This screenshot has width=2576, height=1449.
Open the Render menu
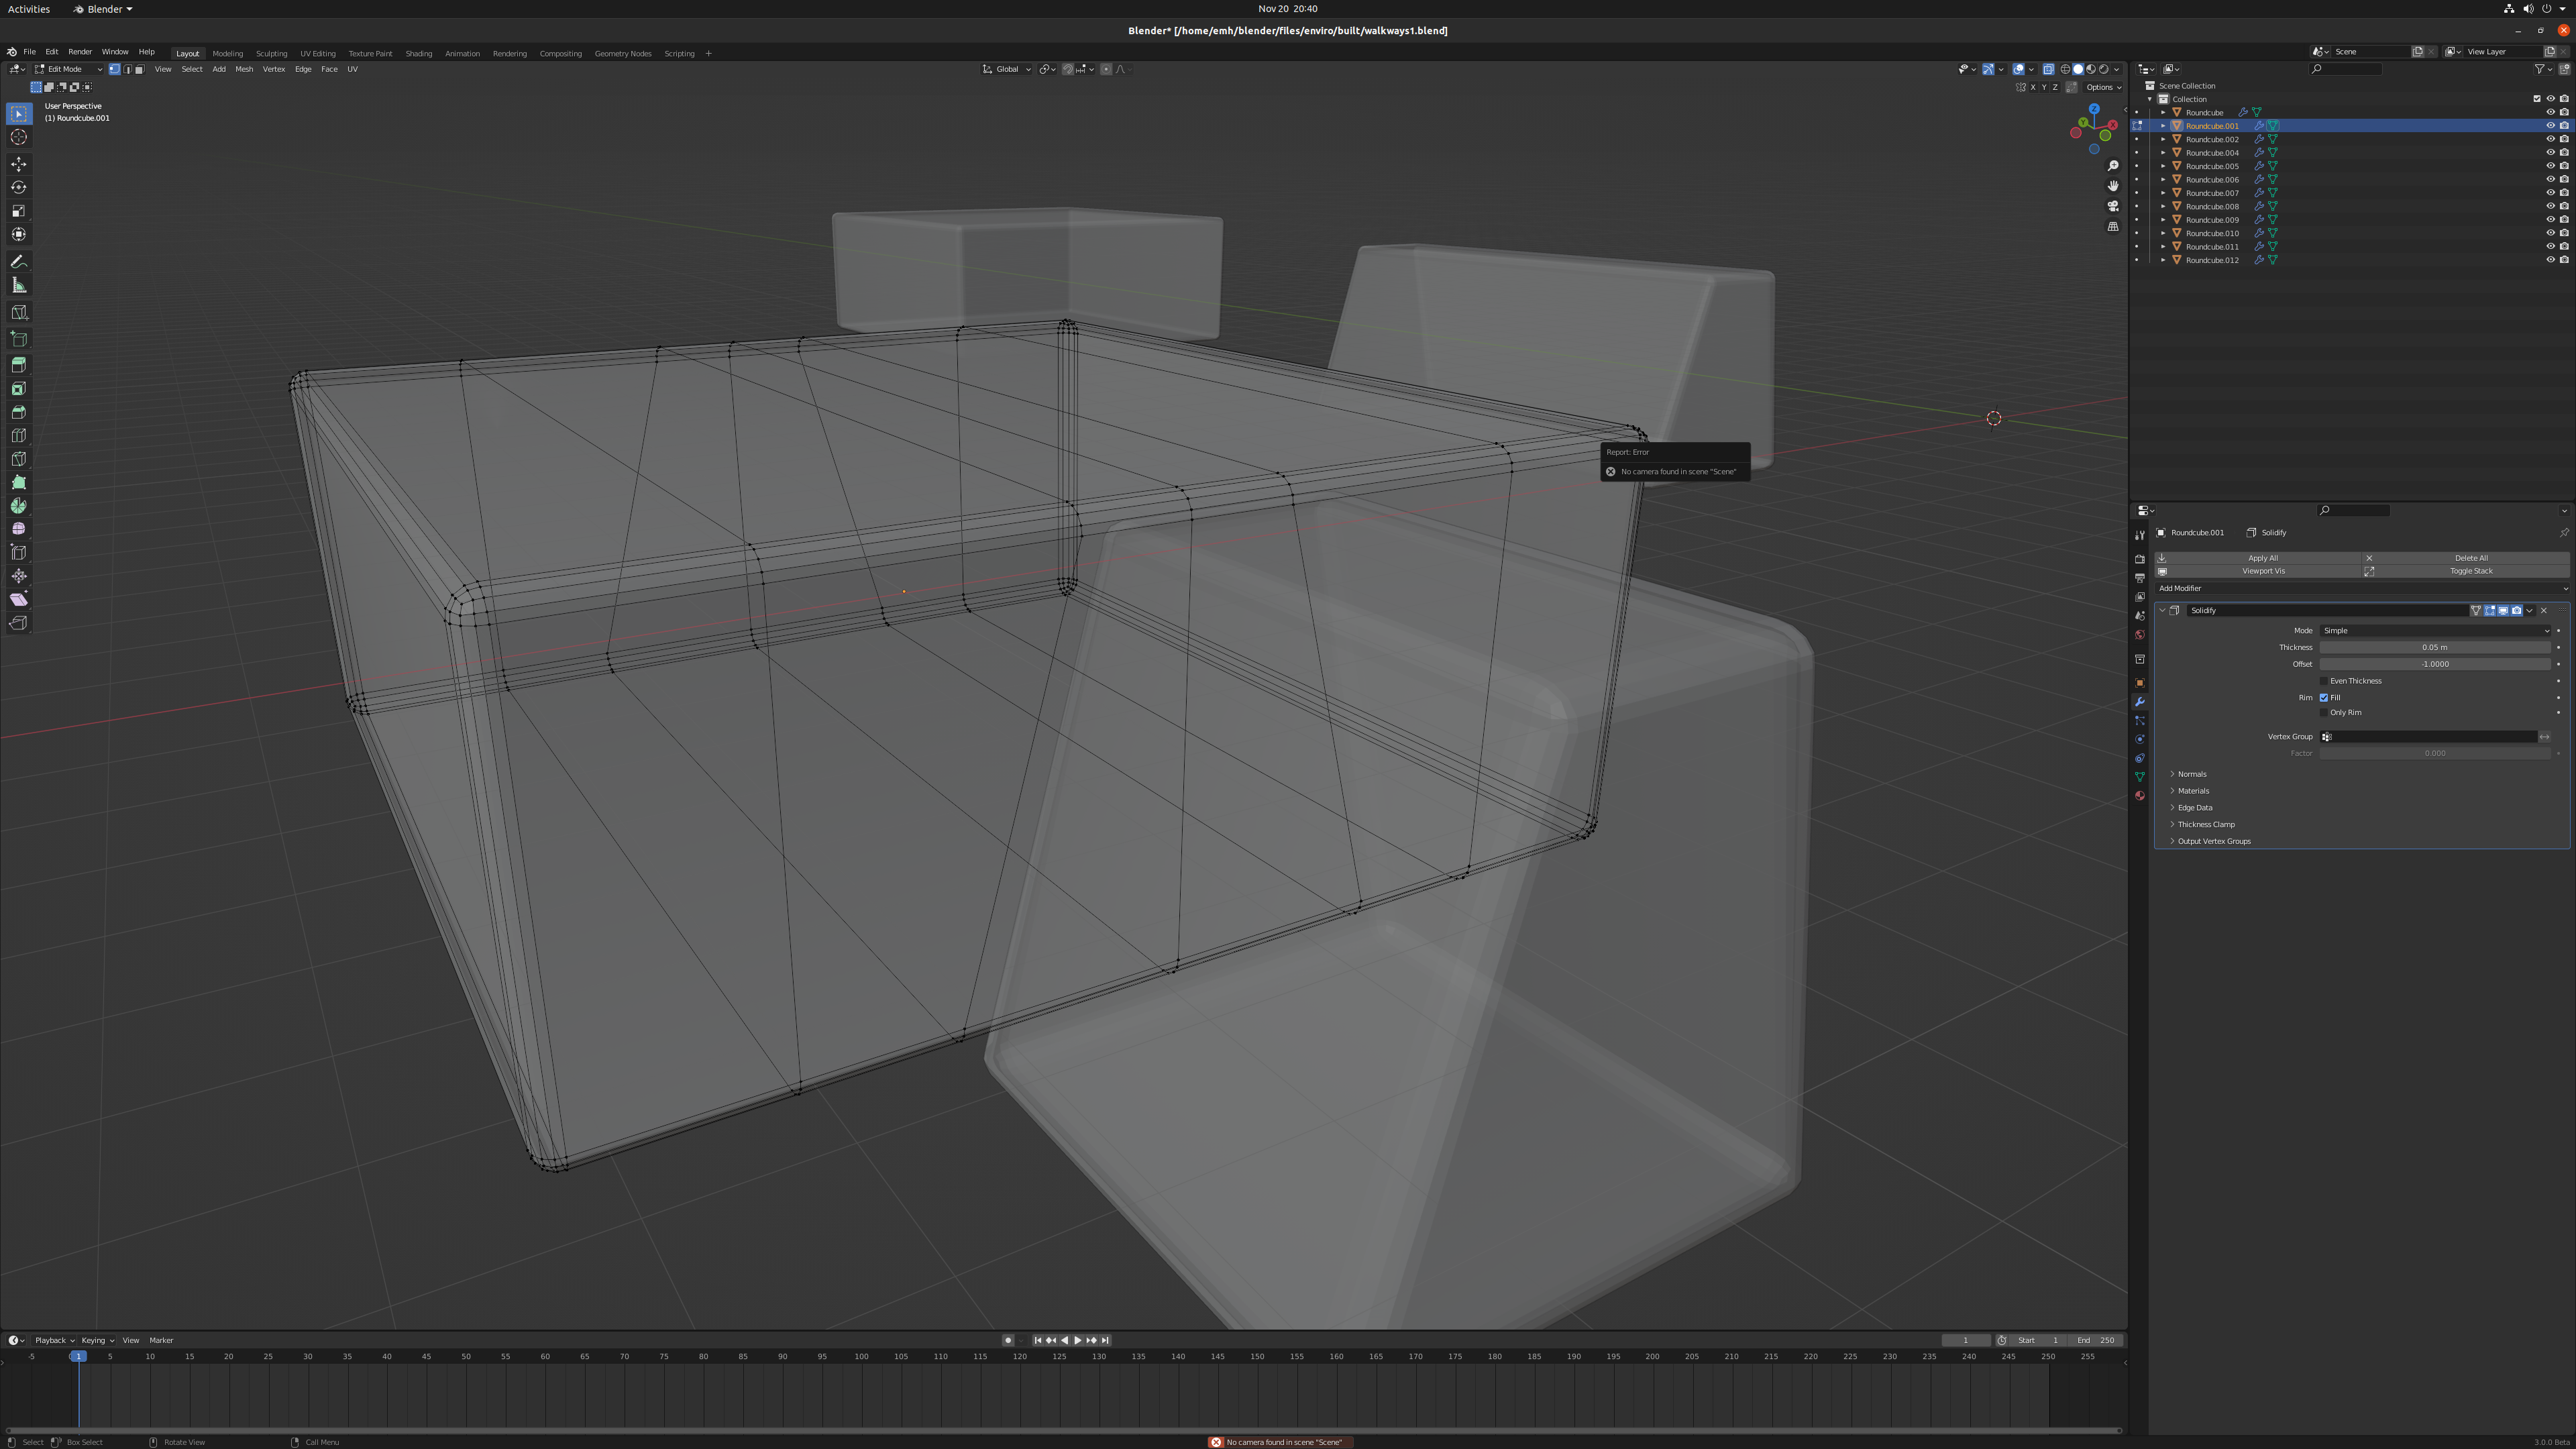point(80,52)
